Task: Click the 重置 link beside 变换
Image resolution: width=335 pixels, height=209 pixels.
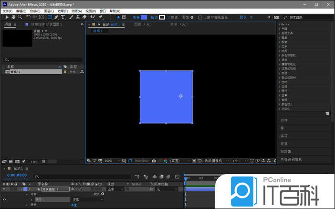Action: (74, 205)
